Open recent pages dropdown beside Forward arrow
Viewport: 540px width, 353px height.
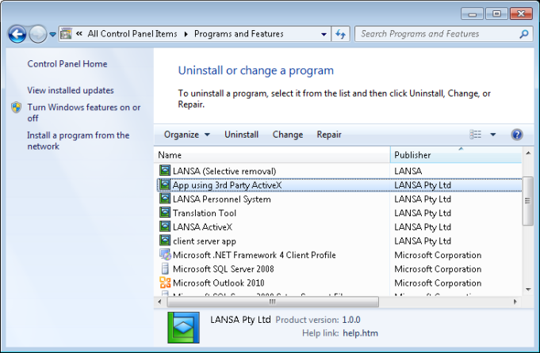pyautogui.click(x=52, y=34)
